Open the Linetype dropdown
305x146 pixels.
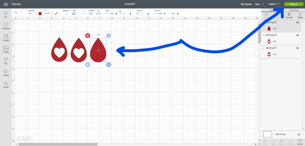click(x=32, y=14)
